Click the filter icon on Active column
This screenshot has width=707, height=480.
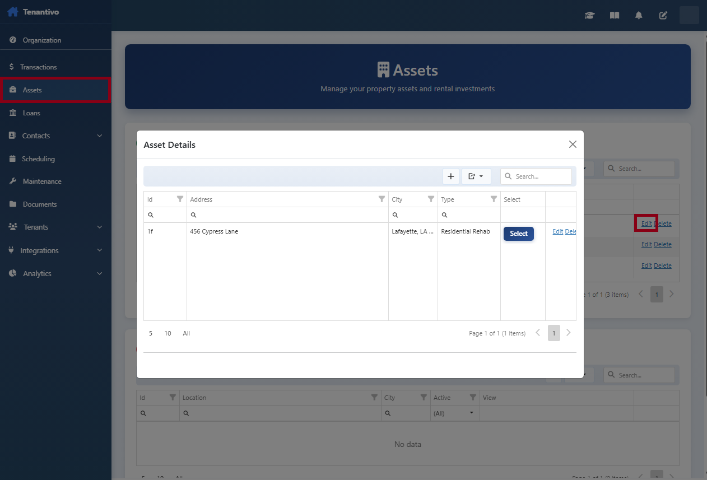click(x=473, y=397)
